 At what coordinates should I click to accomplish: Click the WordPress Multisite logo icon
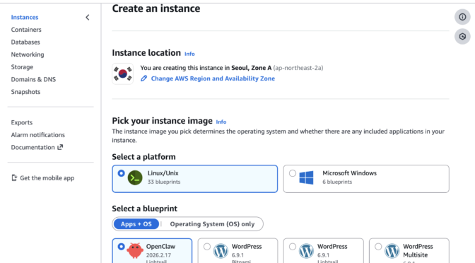(x=392, y=251)
